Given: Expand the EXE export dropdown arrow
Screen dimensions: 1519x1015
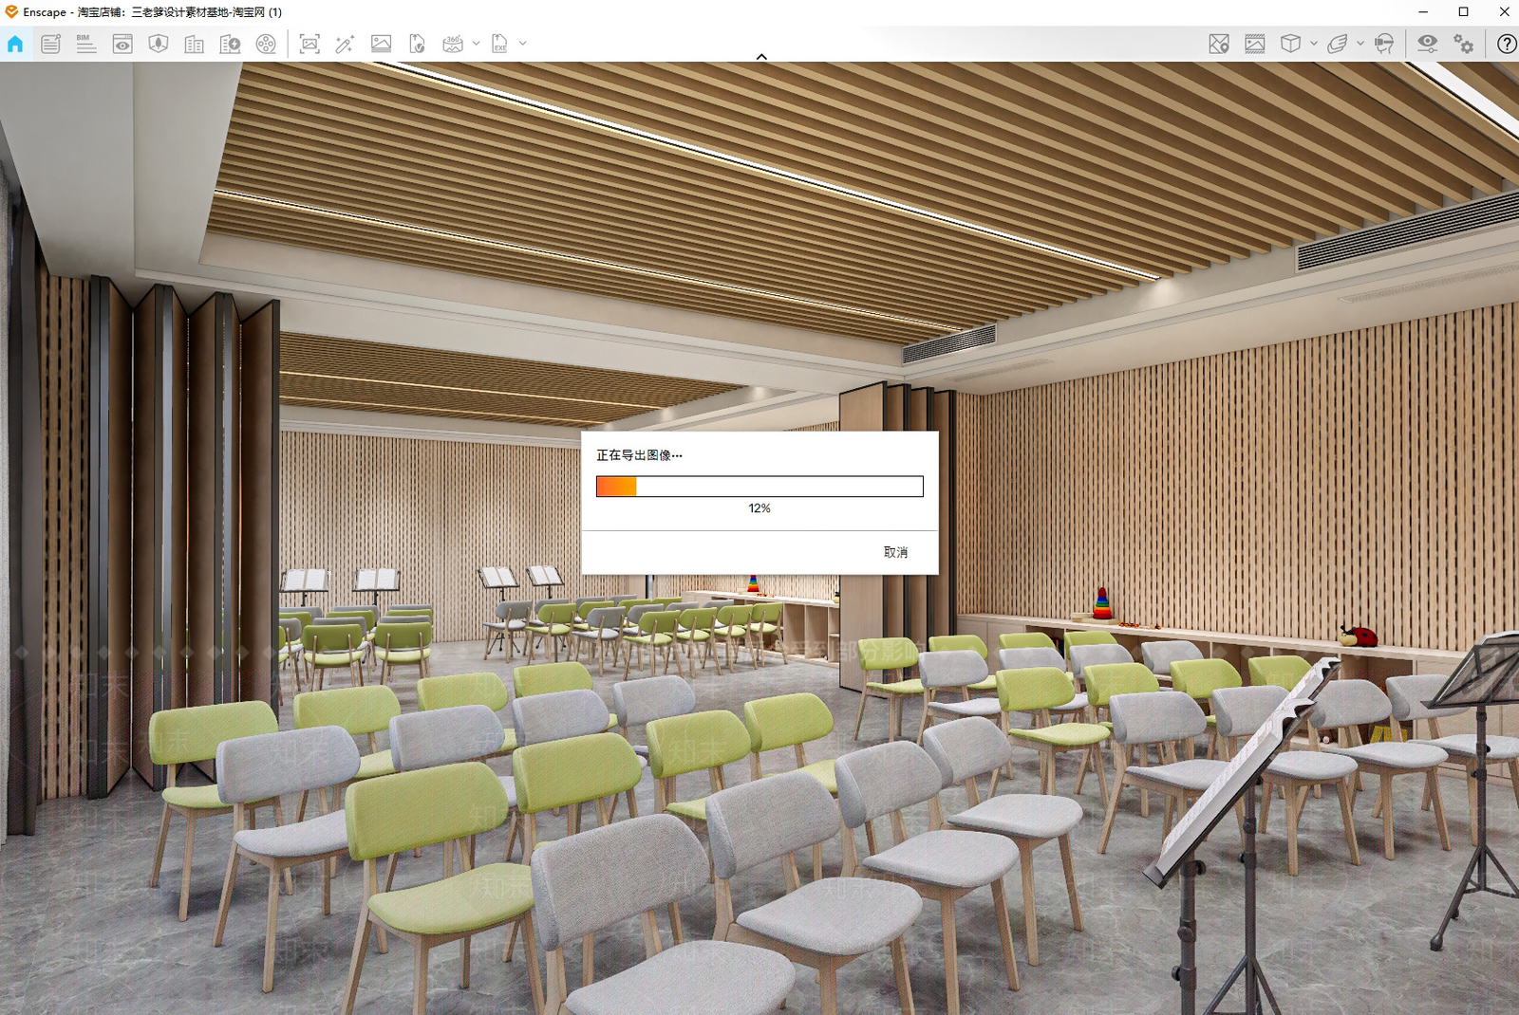Looking at the screenshot, I should pyautogui.click(x=522, y=44).
